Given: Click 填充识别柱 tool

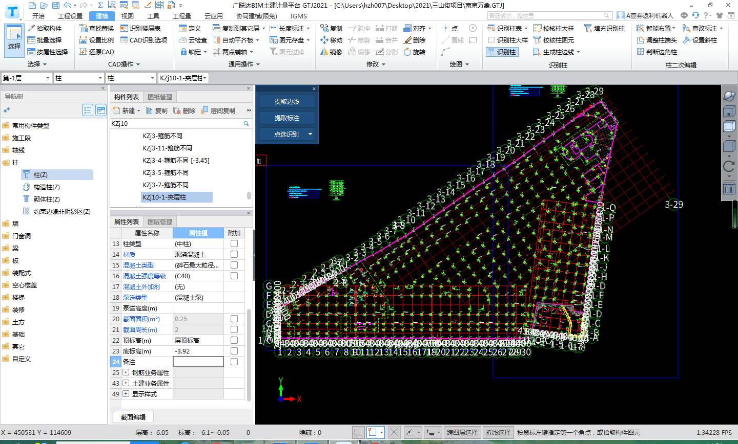Looking at the screenshot, I should tap(604, 28).
